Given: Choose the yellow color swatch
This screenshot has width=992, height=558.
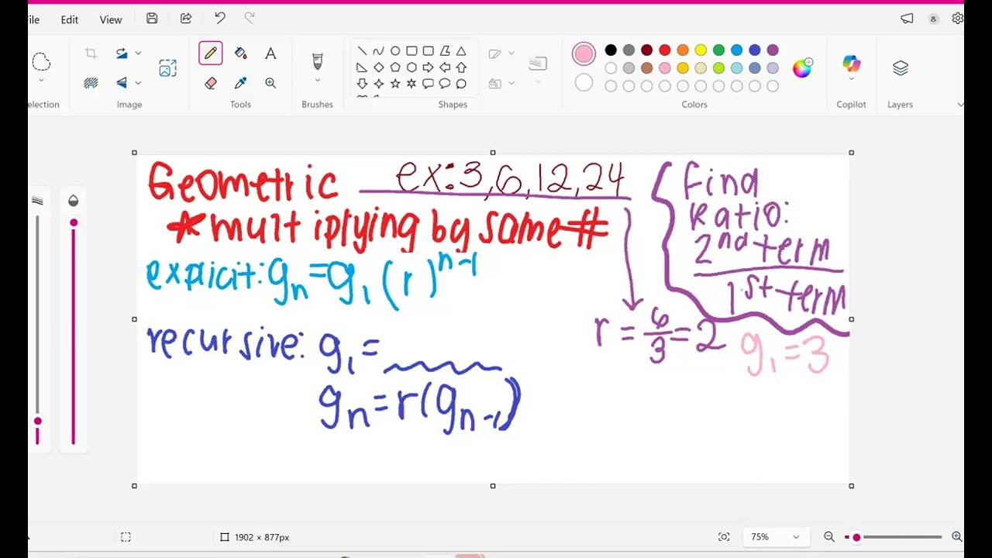Looking at the screenshot, I should point(701,50).
